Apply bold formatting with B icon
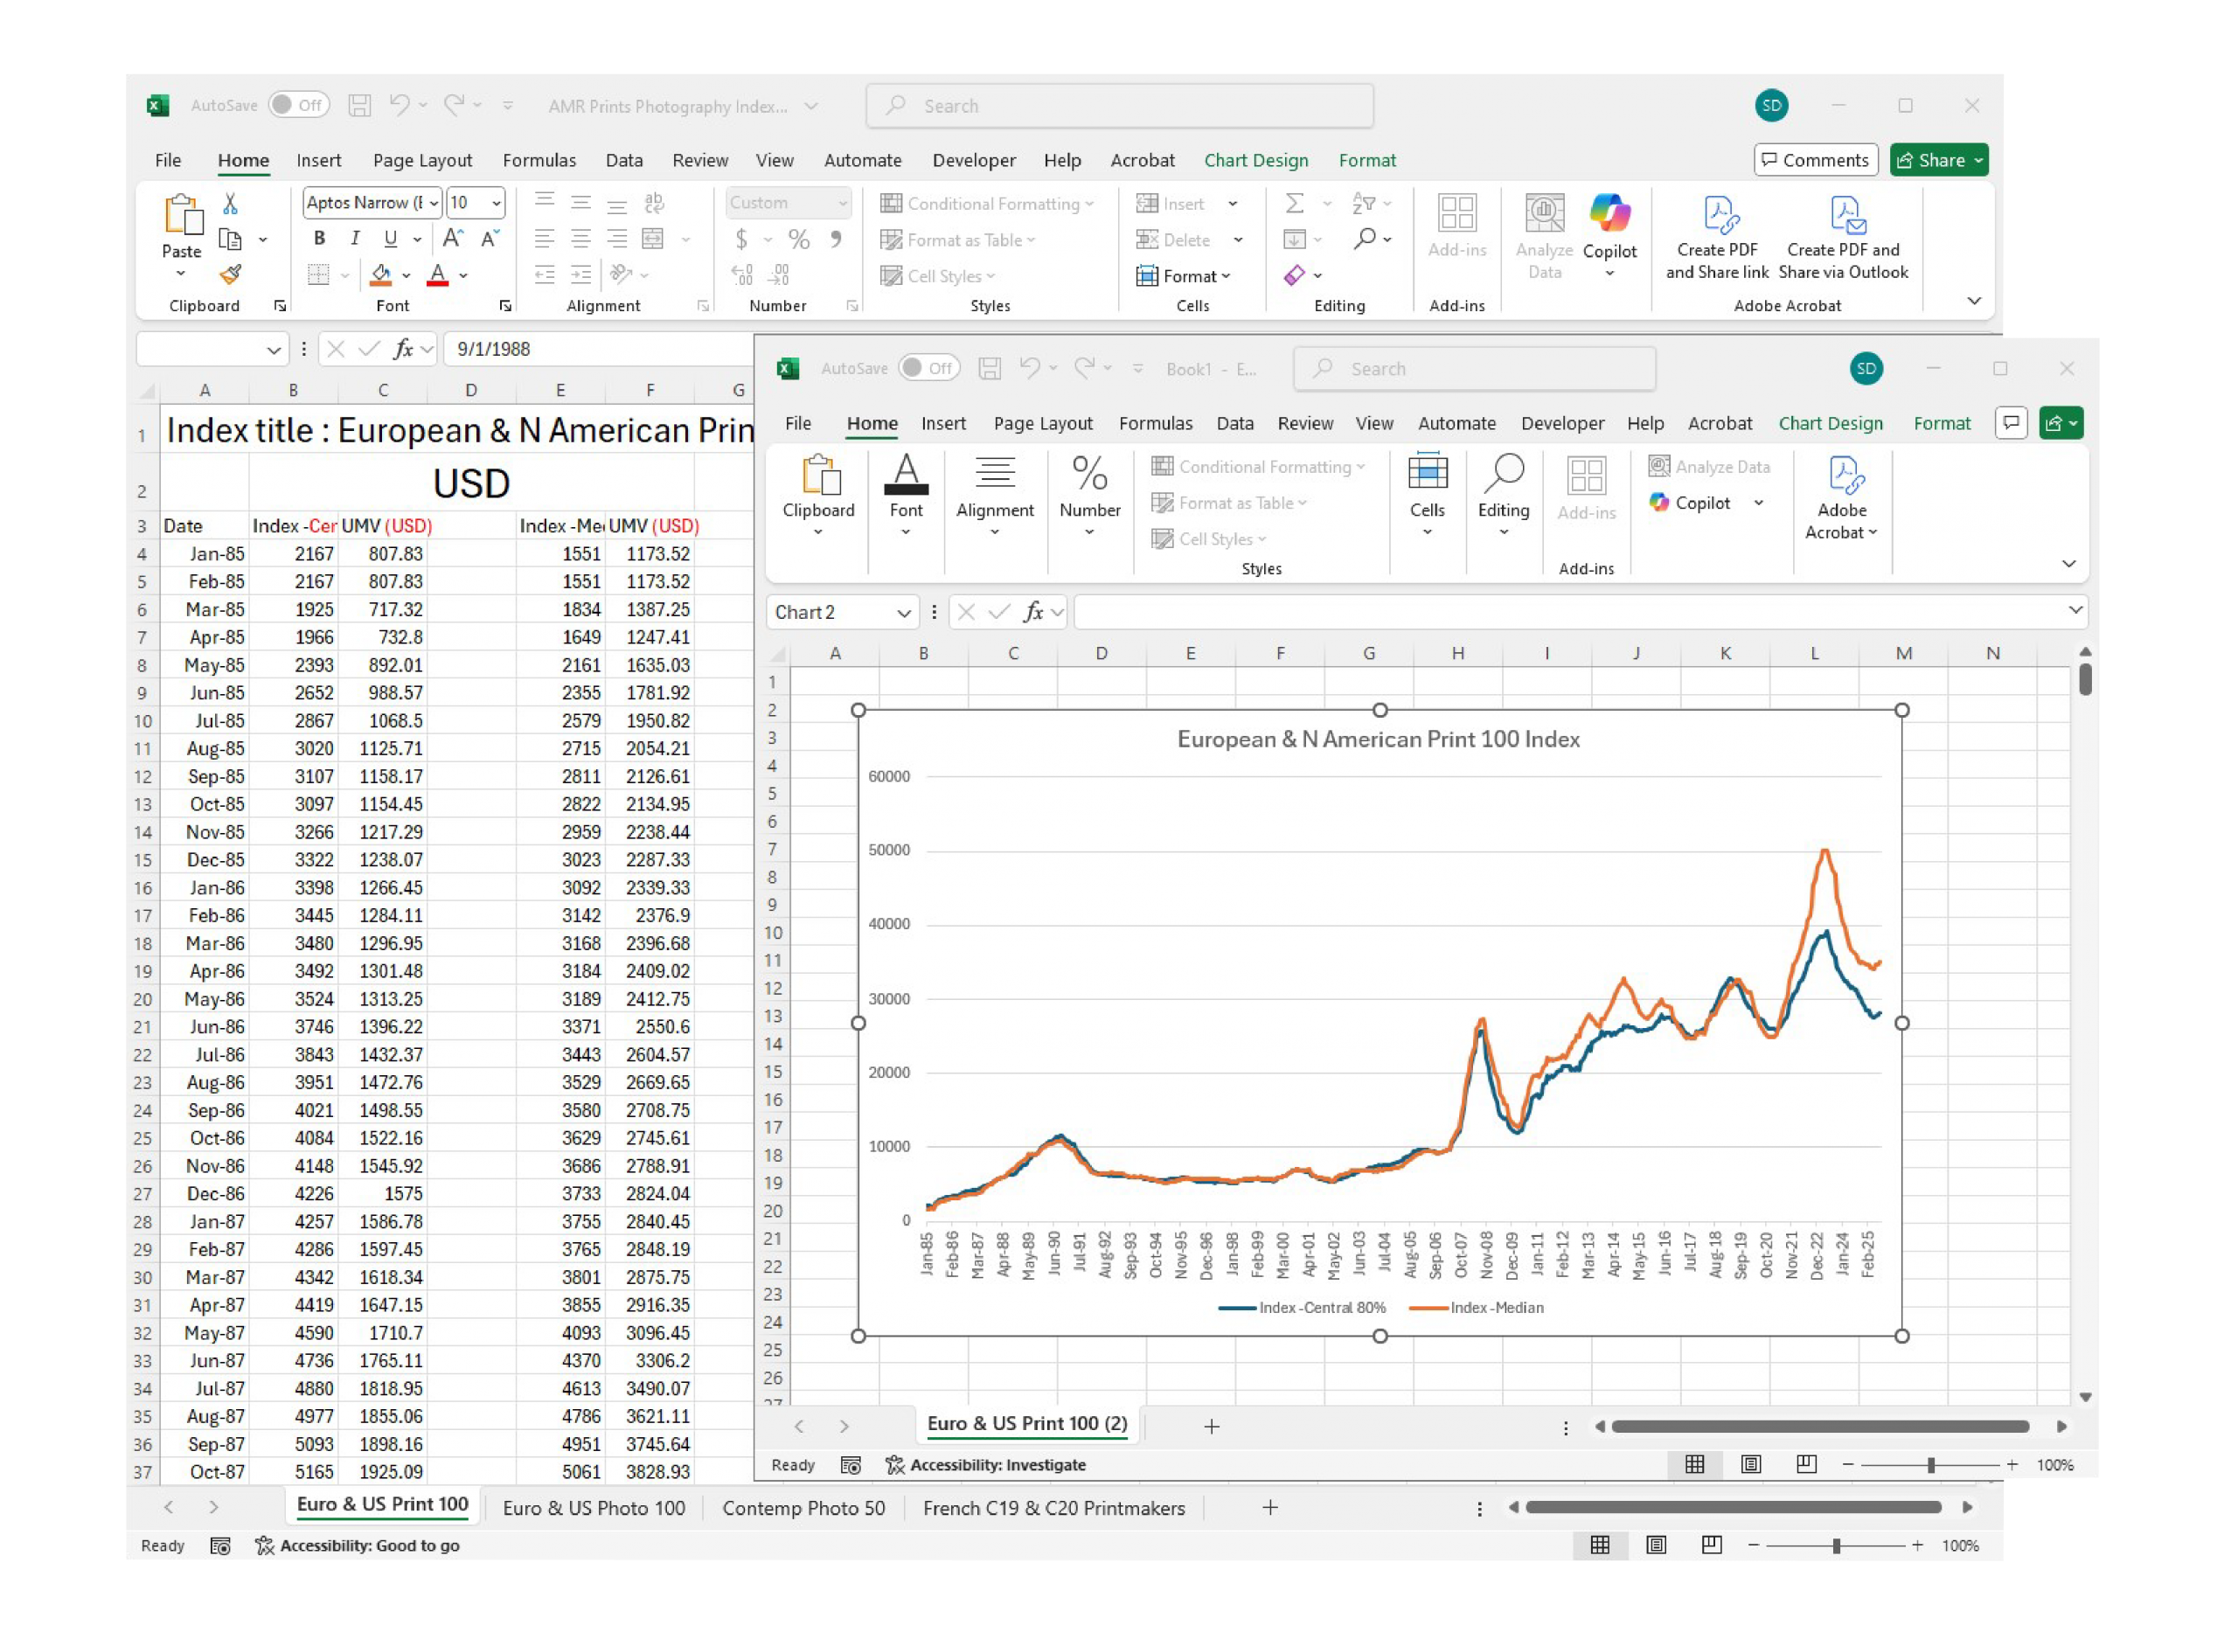Image resolution: width=2238 pixels, height=1646 pixels. tap(319, 240)
